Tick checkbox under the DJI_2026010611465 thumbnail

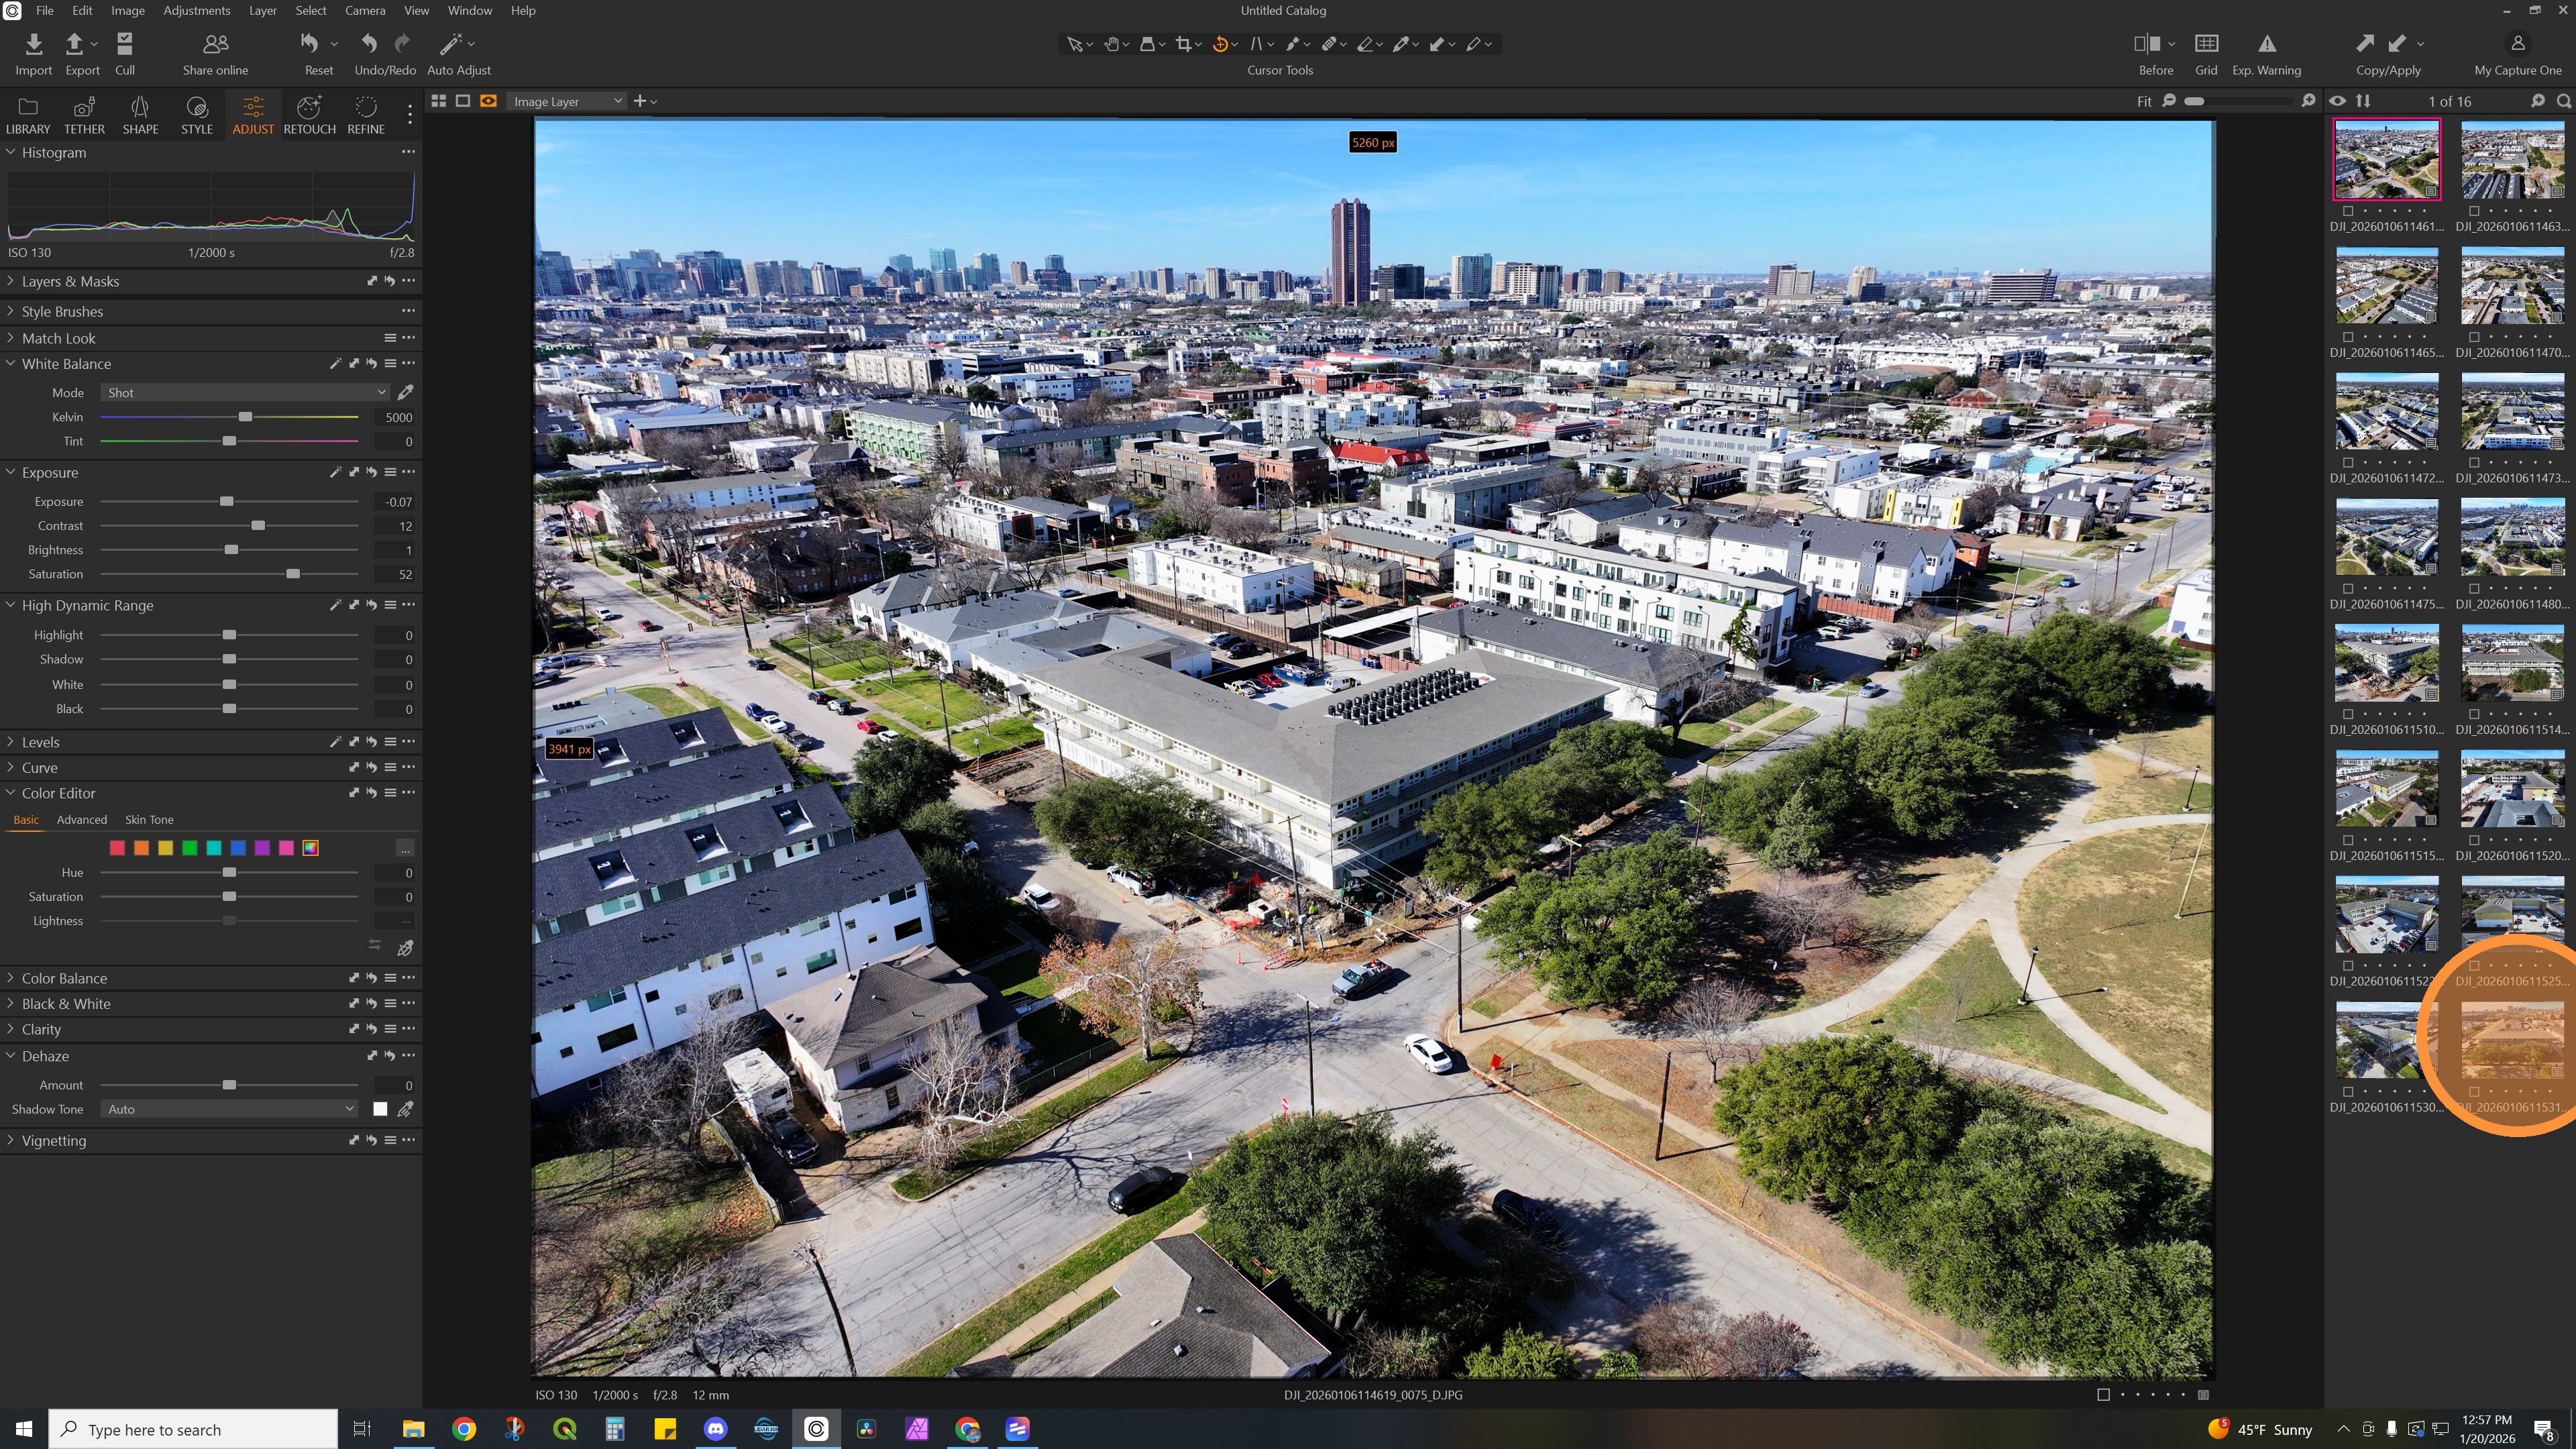pos(2348,337)
